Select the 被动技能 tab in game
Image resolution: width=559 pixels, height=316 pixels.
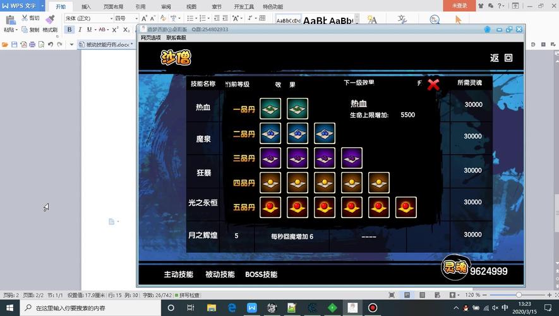point(220,274)
